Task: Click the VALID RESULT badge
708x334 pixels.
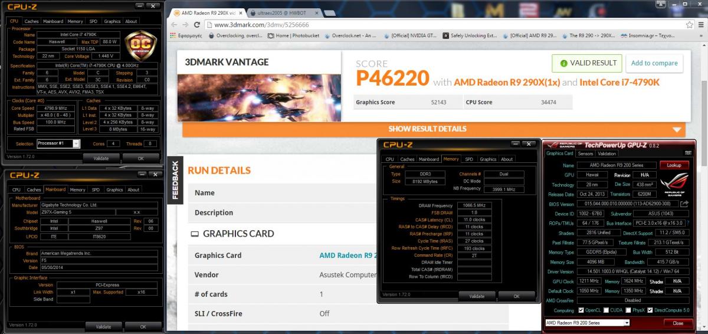Action: 586,63
